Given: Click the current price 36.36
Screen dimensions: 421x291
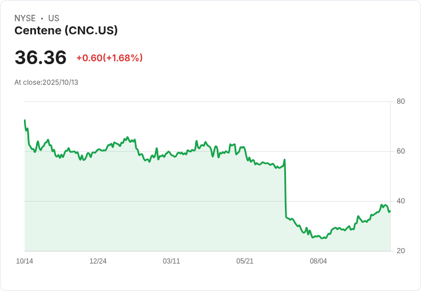Looking at the screenshot, I should pyautogui.click(x=41, y=58).
